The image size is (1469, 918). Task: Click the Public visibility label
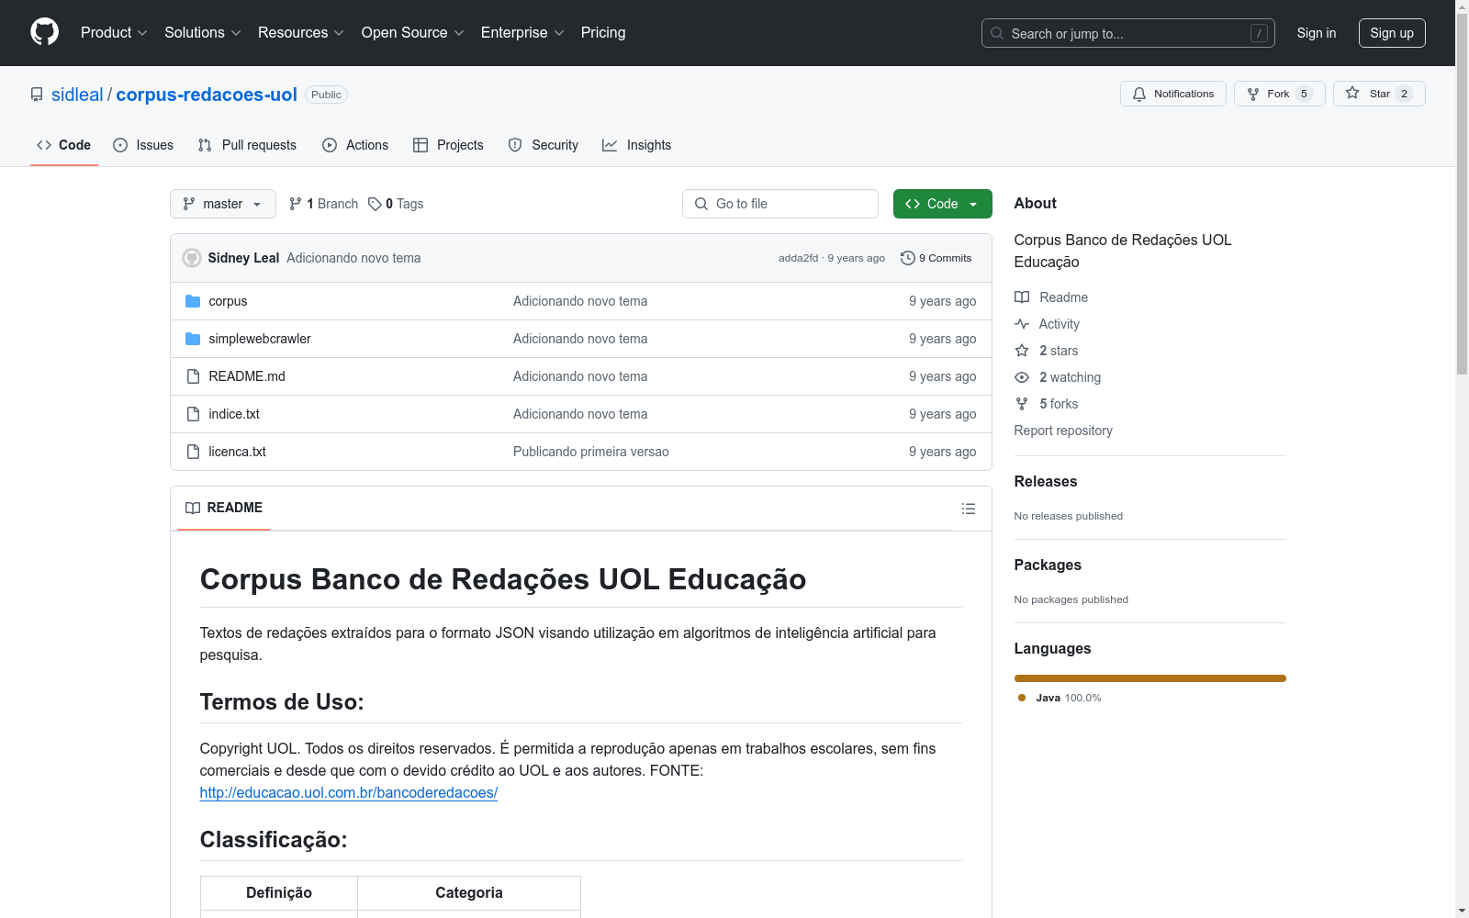point(326,95)
